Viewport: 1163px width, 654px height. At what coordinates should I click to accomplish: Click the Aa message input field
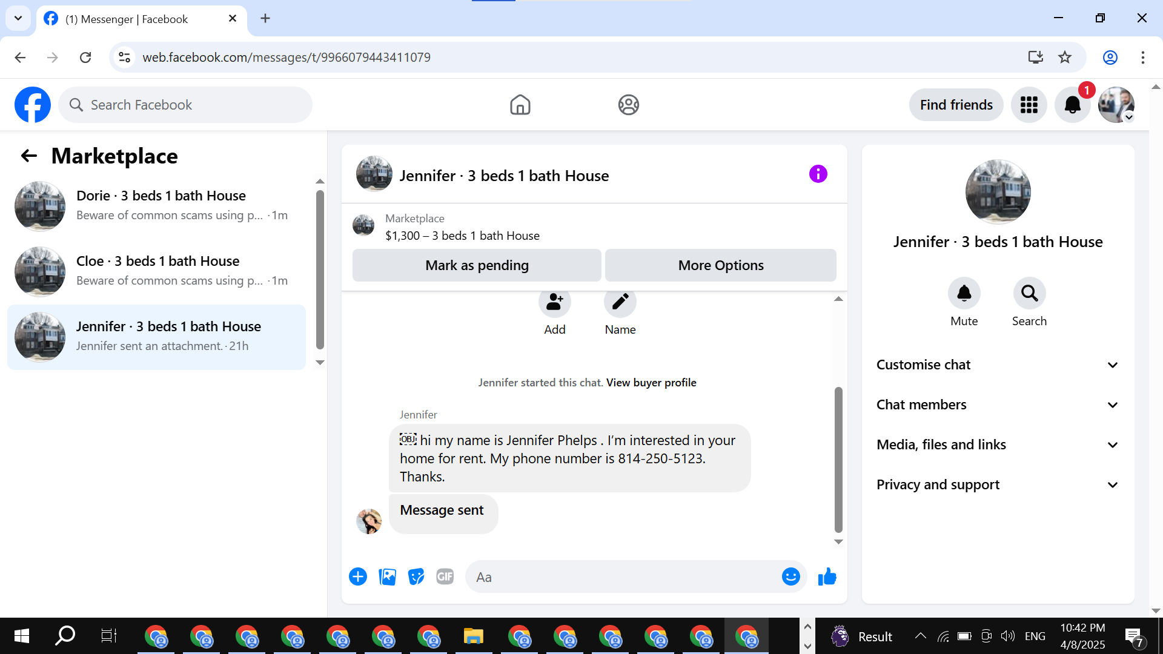click(624, 577)
